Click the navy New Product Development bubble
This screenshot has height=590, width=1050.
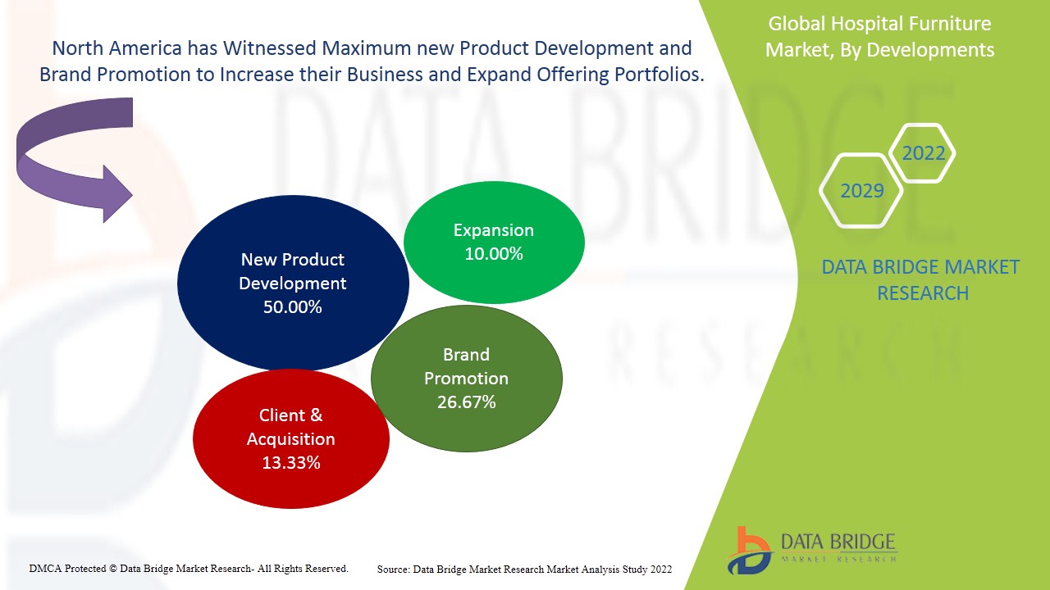point(292,283)
